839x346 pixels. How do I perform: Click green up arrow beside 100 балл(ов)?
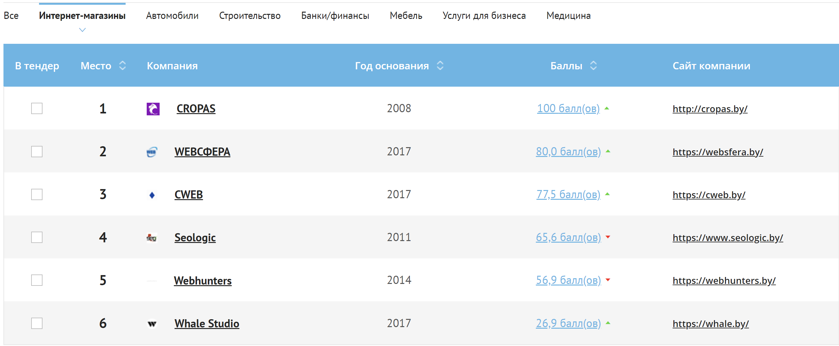(x=607, y=108)
